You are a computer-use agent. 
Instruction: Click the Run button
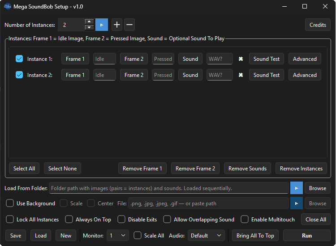(x=307, y=235)
